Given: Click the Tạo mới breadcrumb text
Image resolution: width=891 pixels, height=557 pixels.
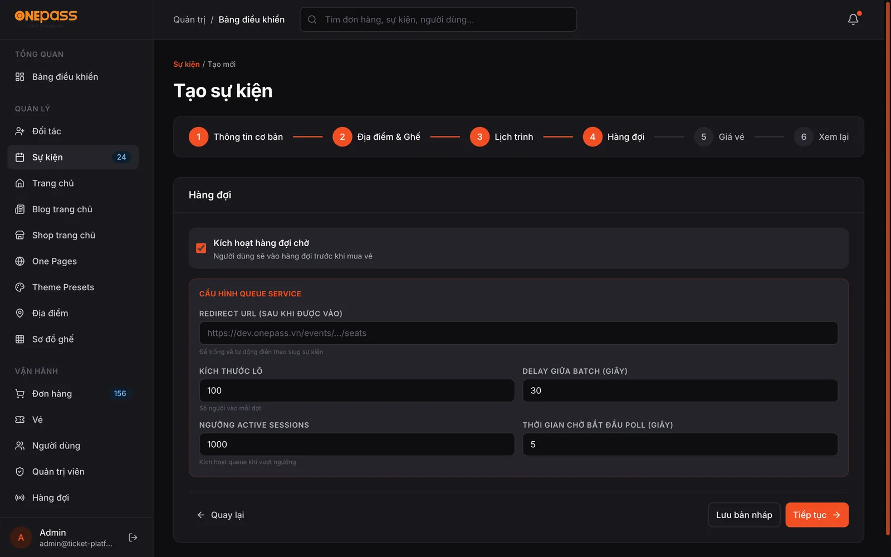Looking at the screenshot, I should pyautogui.click(x=222, y=64).
